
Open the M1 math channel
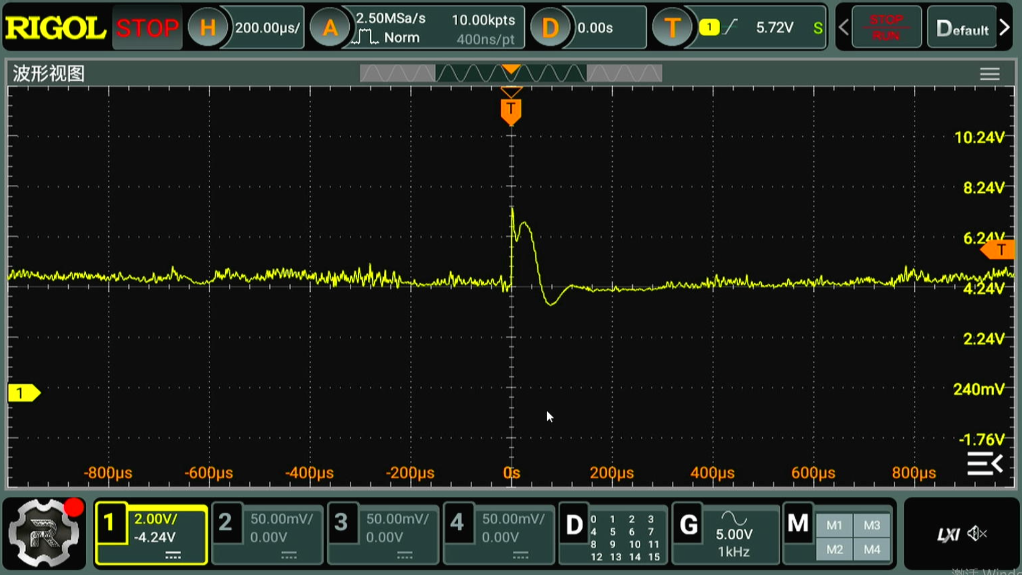(834, 525)
